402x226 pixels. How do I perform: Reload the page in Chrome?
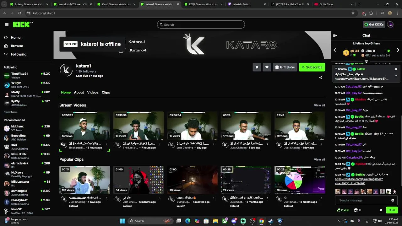click(19, 13)
